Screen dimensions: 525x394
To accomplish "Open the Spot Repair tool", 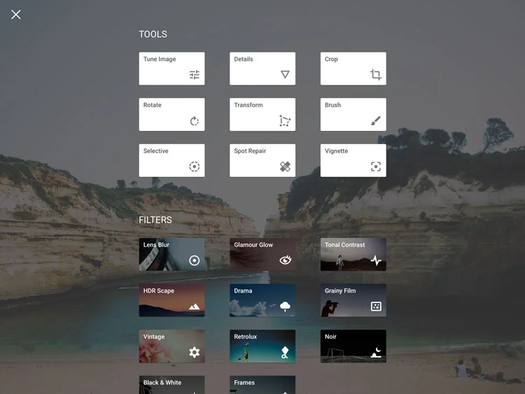I will point(262,160).
